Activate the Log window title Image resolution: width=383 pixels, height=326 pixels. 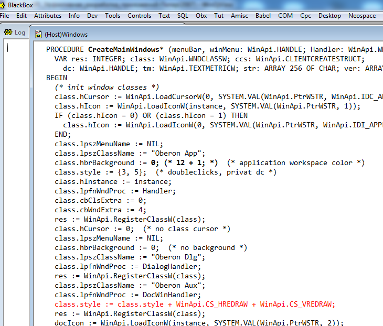click(x=20, y=32)
